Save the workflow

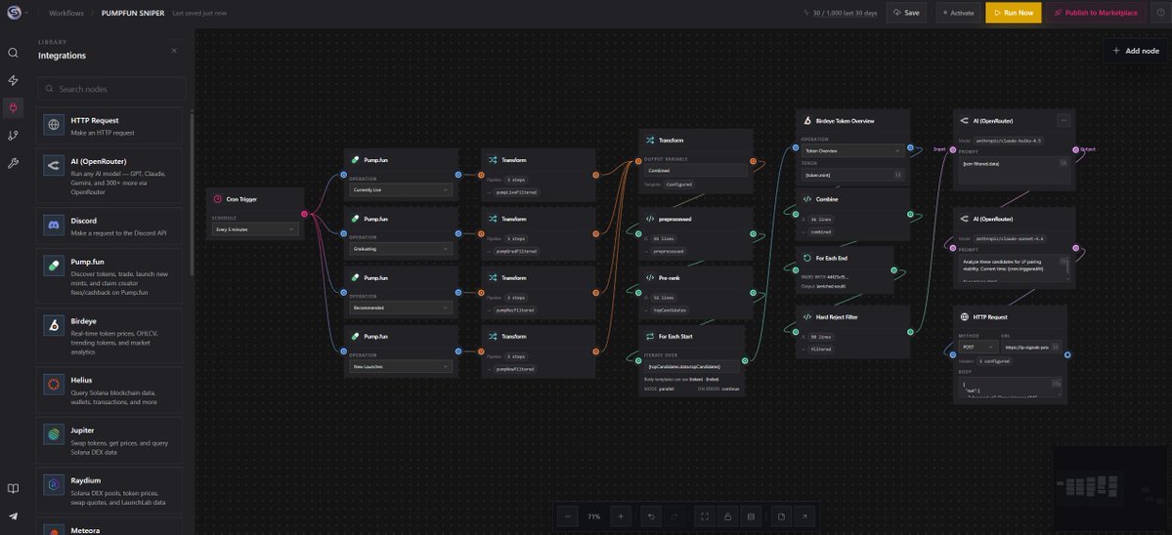907,13
